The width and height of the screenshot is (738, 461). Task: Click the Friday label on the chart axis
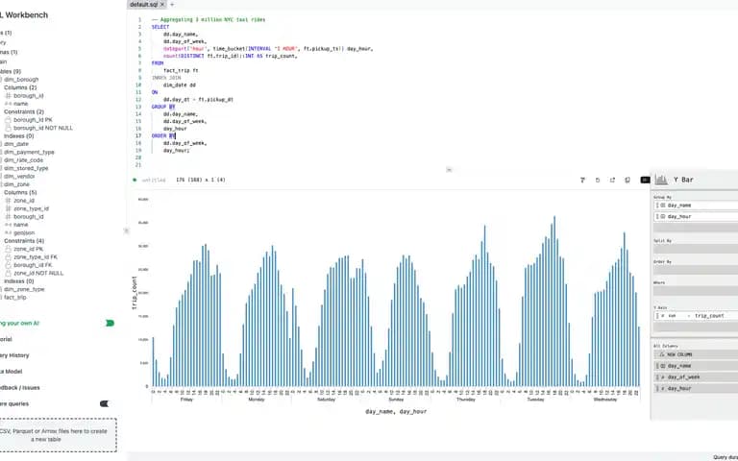tap(186, 400)
